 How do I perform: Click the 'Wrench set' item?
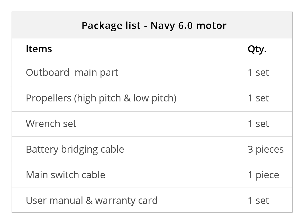coord(51,124)
